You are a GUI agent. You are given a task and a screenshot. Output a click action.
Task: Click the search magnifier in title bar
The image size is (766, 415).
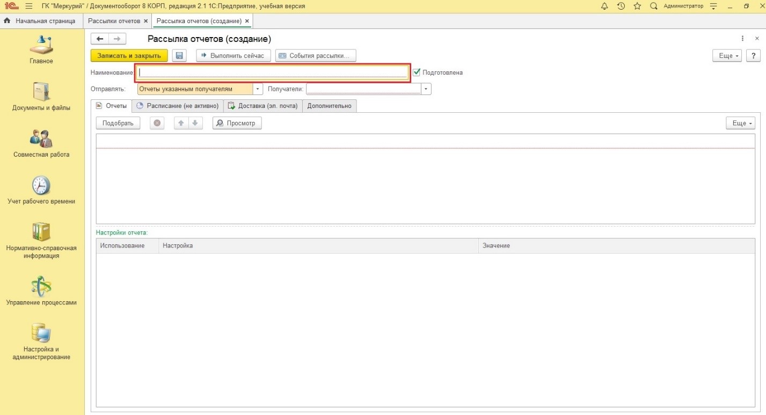pos(653,6)
